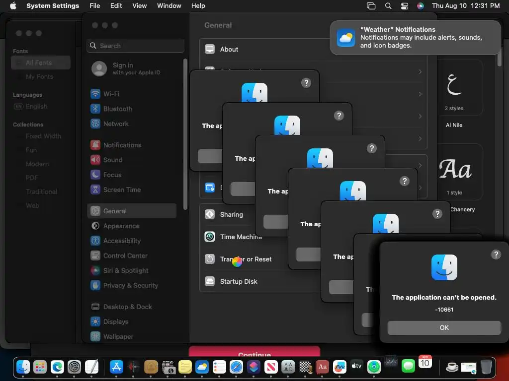This screenshot has height=381, width=509.
Task: Open the System Settings app menu
Action: 53,6
